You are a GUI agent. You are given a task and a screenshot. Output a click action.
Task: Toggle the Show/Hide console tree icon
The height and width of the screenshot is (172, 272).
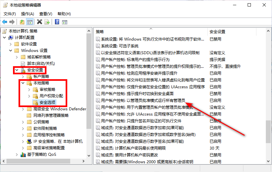[30, 22]
